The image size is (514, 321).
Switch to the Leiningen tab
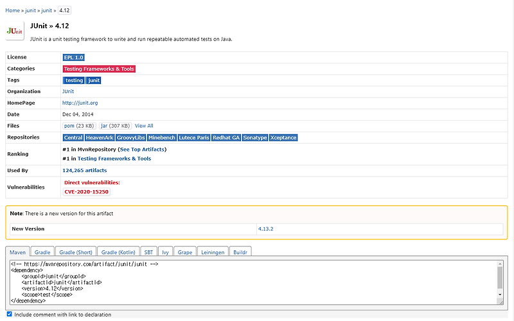click(213, 252)
